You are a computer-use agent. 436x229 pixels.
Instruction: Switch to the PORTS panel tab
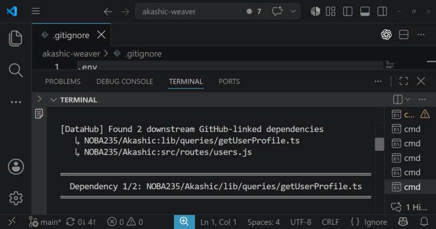(229, 81)
